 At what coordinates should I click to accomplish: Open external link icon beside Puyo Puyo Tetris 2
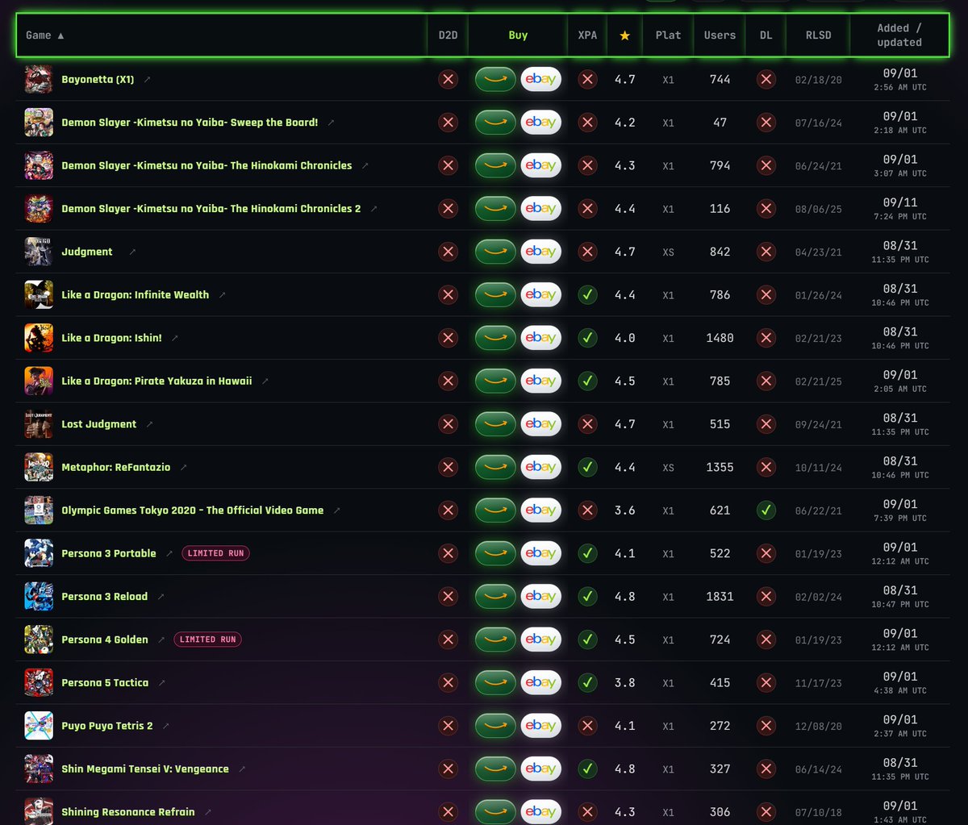pos(165,727)
